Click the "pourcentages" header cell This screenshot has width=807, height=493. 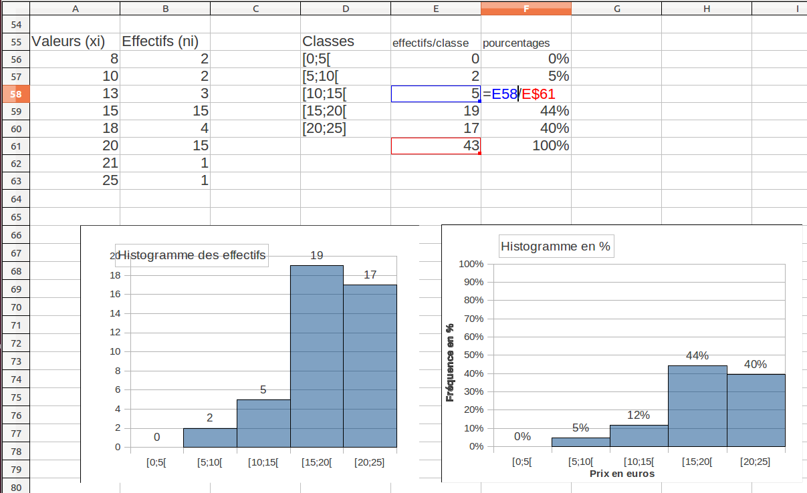point(516,43)
